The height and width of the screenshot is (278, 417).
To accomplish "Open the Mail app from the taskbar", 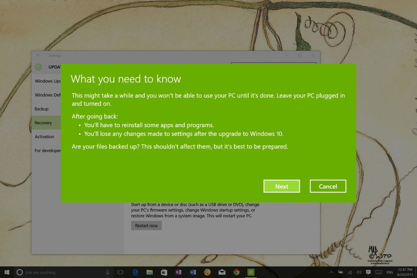I will 222,272.
